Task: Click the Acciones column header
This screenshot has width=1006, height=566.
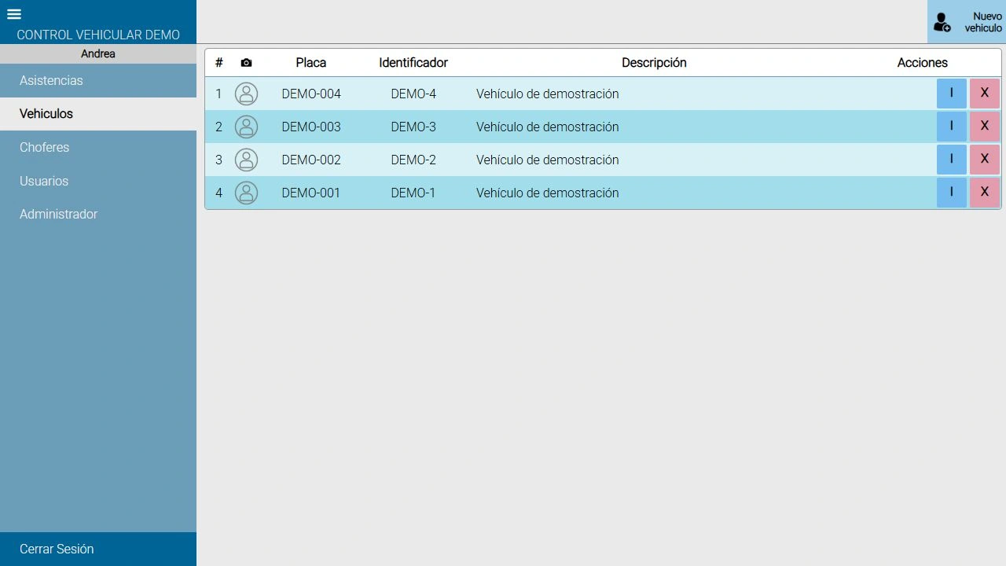Action: click(923, 63)
